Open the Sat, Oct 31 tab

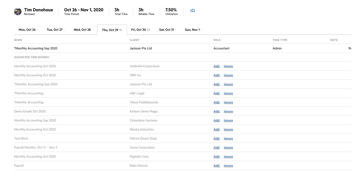pos(167,30)
